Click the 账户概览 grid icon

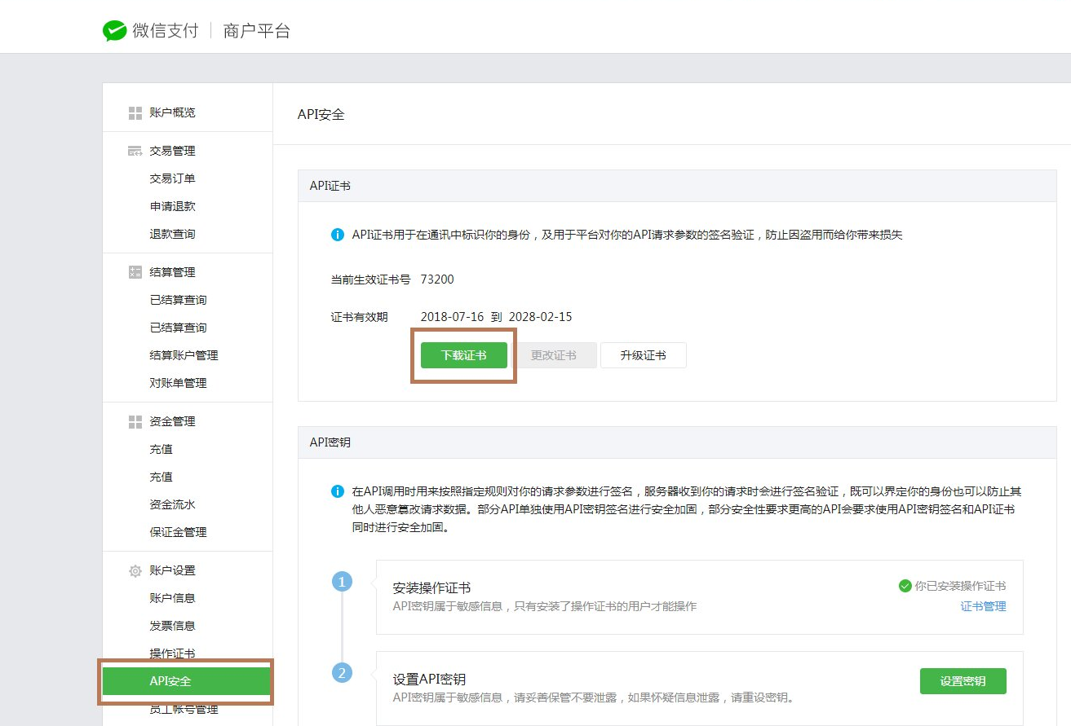pos(135,113)
